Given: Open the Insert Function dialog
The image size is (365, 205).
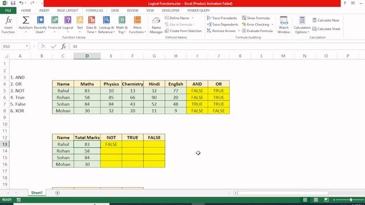Looking at the screenshot, I should (x=8, y=25).
